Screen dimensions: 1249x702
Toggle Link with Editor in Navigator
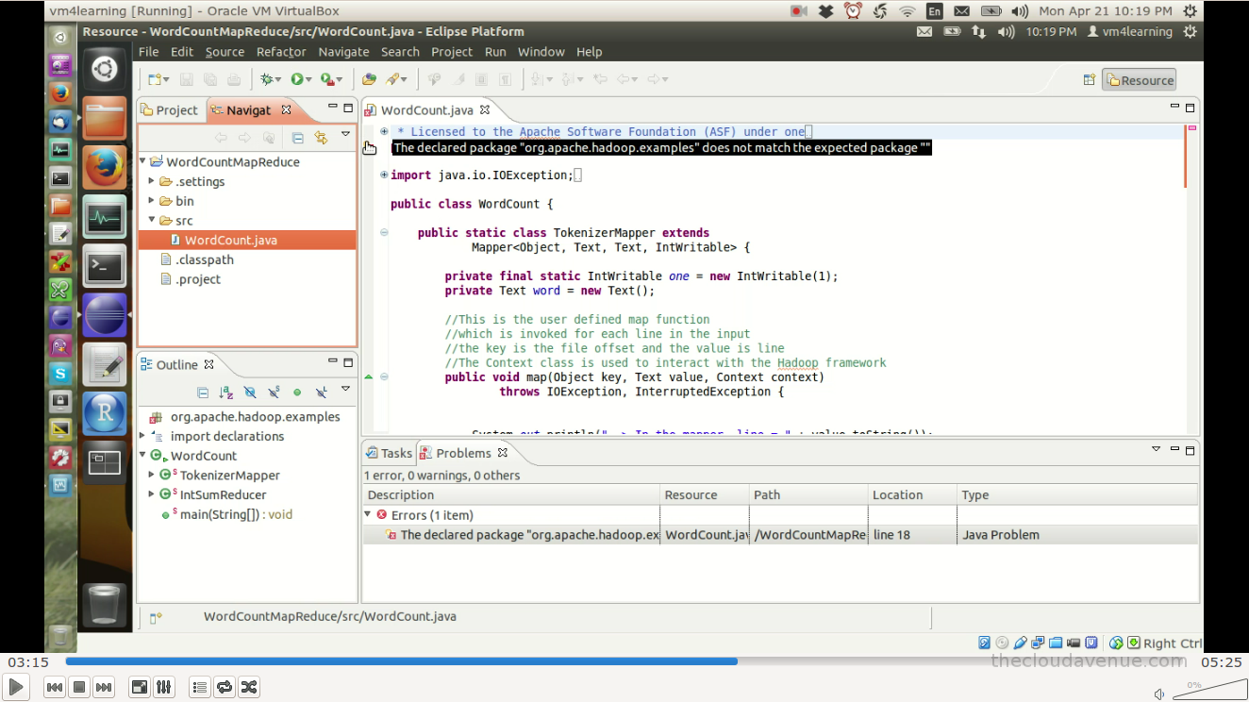click(321, 138)
